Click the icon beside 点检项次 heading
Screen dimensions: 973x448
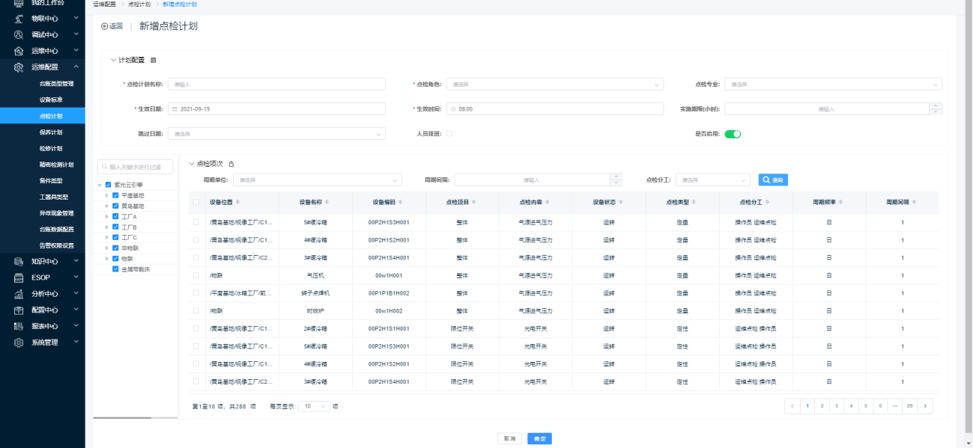coord(231,164)
